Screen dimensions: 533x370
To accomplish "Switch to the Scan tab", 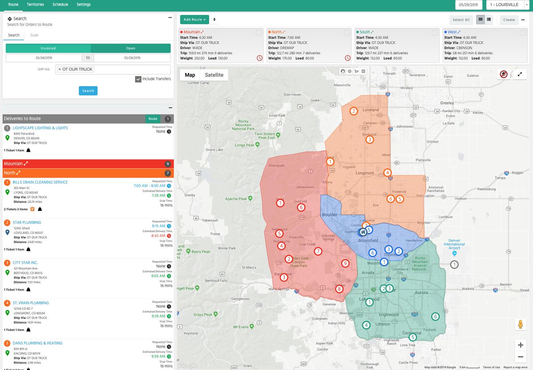I will (34, 35).
